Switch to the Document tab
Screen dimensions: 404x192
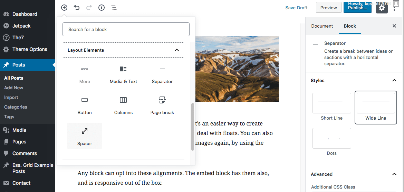pyautogui.click(x=322, y=26)
